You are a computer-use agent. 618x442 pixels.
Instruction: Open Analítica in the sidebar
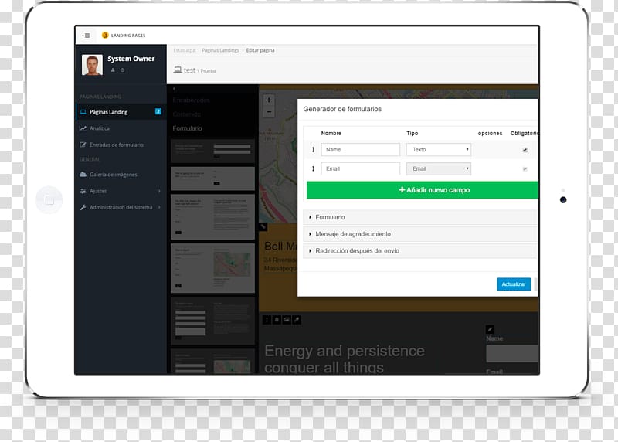point(121,128)
